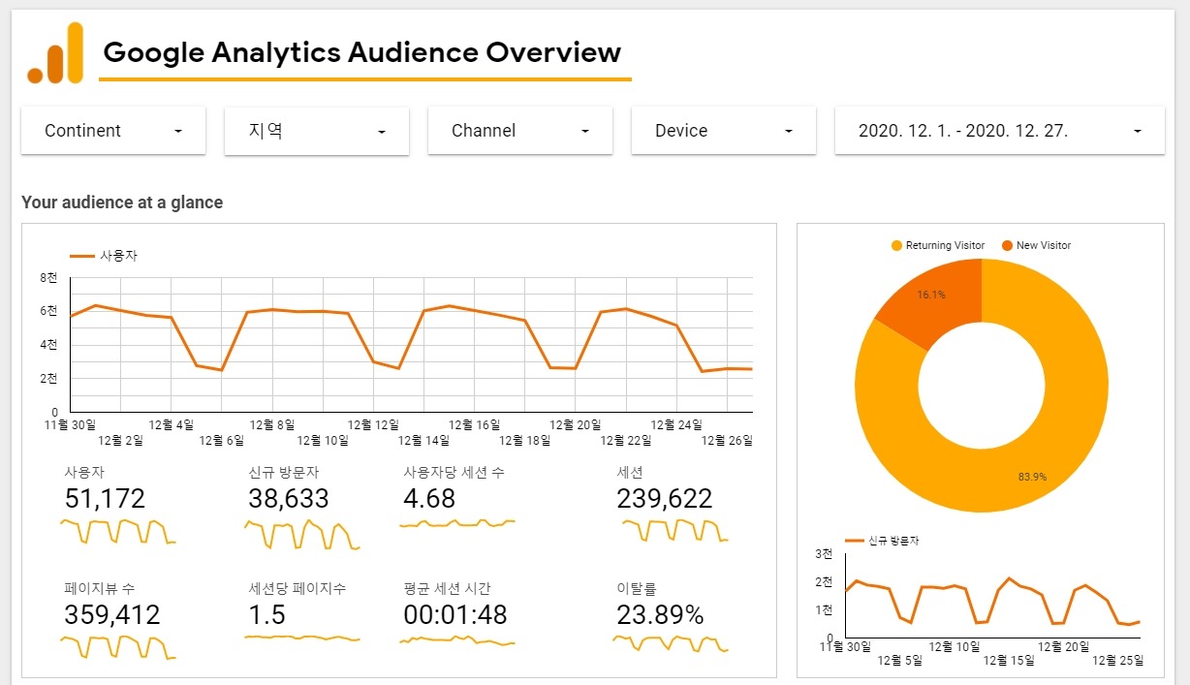Open the date range picker 2020. 12. 1.
This screenshot has height=685, width=1190.
coord(1000,131)
